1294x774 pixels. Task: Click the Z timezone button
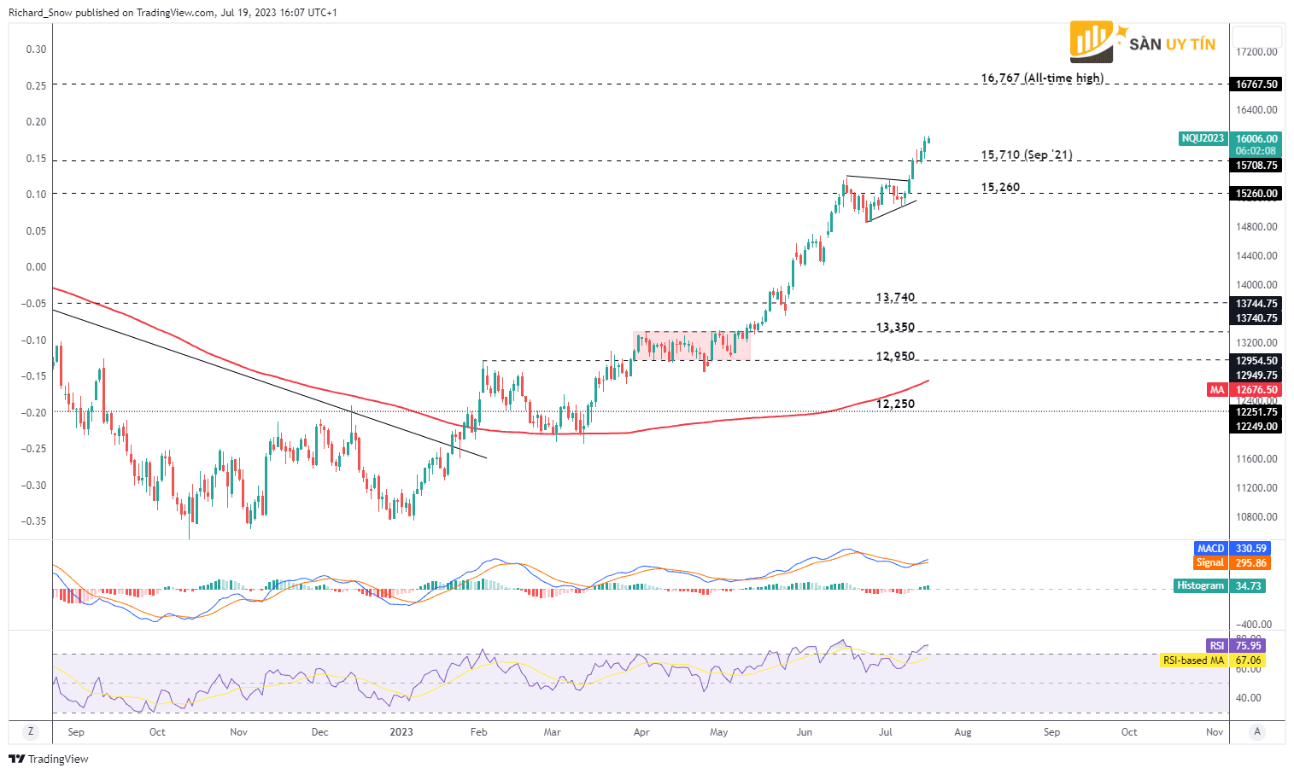31,731
